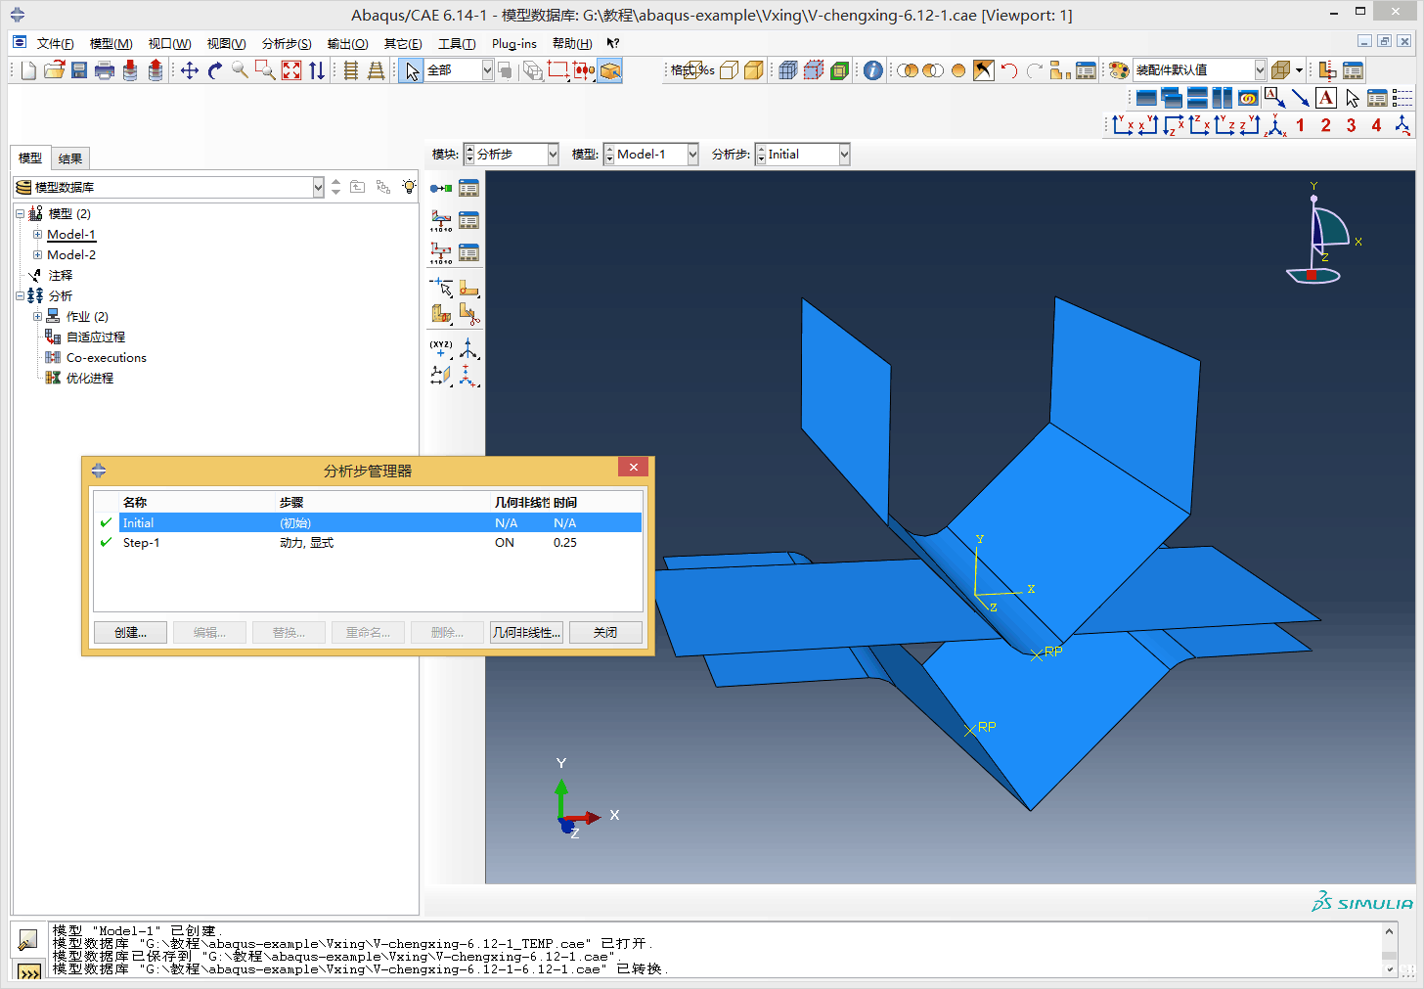Click the Auto-Fit View icon
Viewport: 1424px width, 989px height.
(291, 70)
